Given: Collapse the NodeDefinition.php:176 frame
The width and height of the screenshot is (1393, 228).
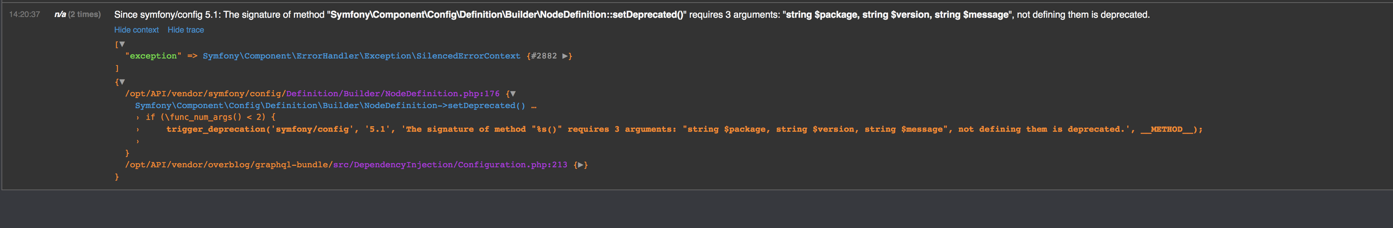Looking at the screenshot, I should (x=513, y=94).
